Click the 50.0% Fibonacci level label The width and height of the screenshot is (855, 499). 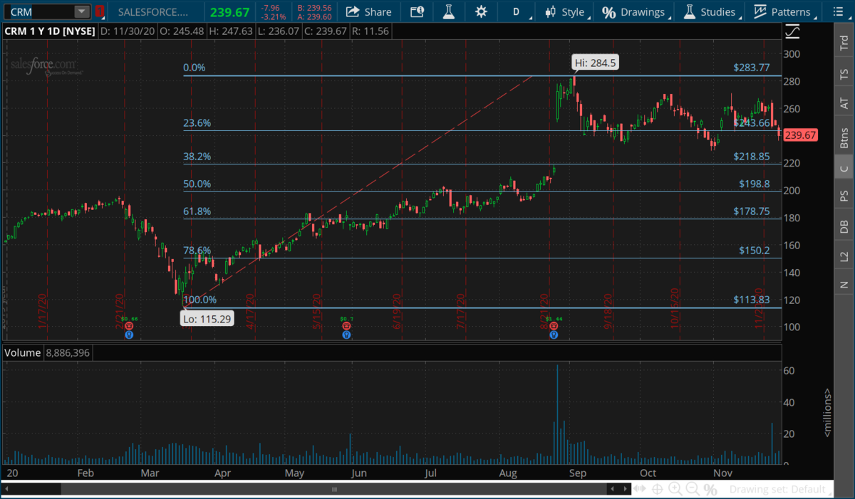(x=197, y=184)
